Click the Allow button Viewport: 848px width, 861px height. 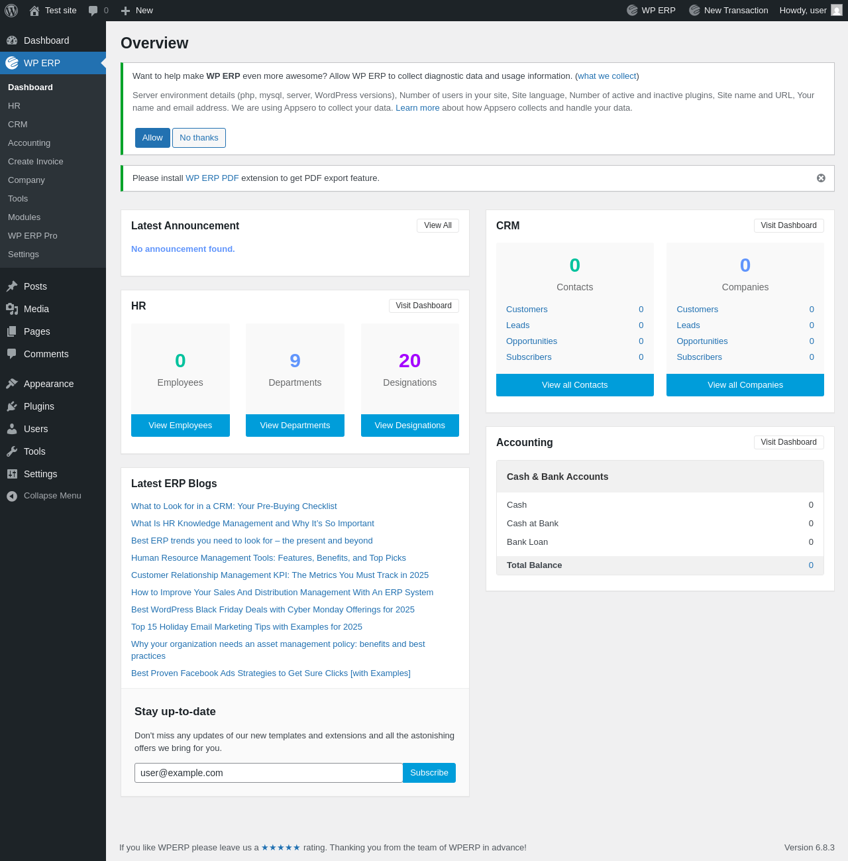[x=152, y=138]
